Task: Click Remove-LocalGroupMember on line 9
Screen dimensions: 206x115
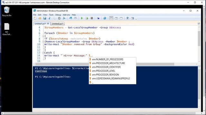Action: [63, 42]
